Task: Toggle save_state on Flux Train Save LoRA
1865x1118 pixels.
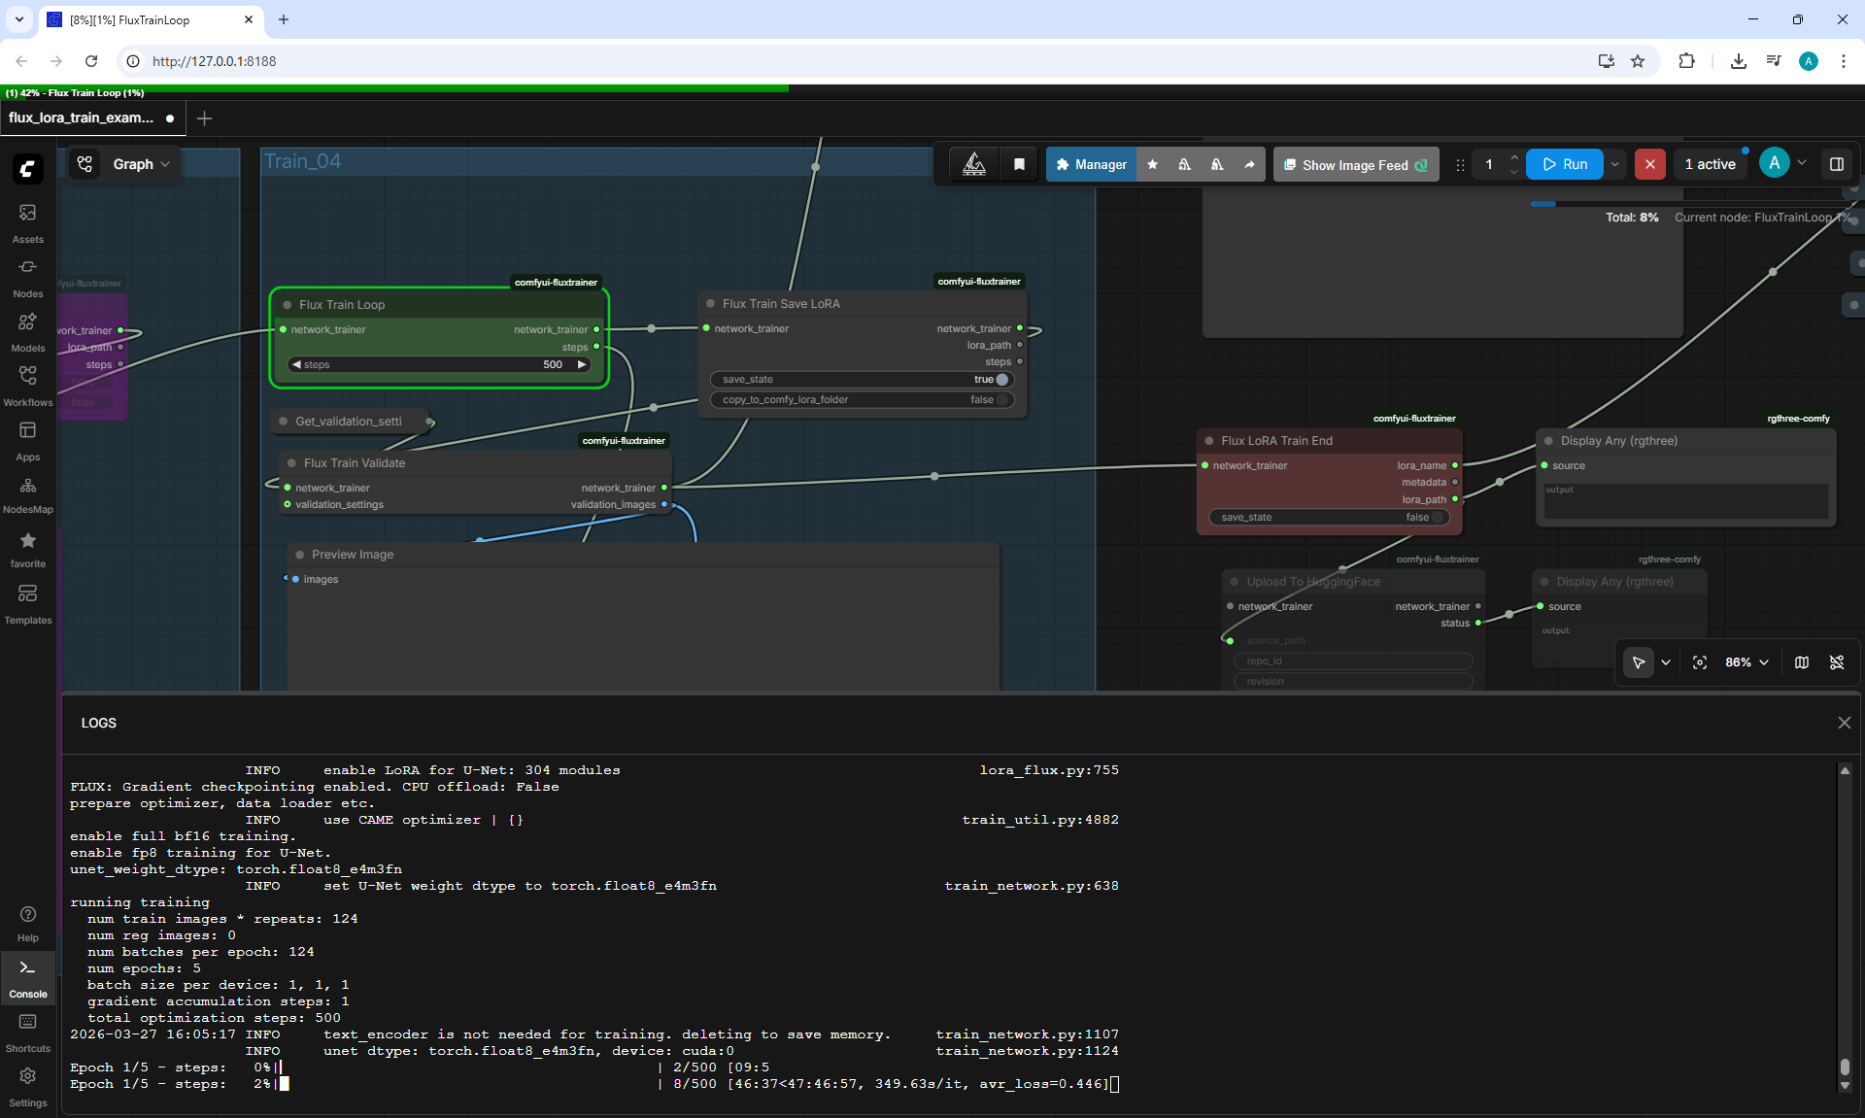Action: click(x=862, y=380)
